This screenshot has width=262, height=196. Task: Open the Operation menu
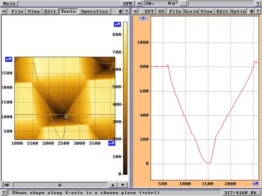(95, 11)
